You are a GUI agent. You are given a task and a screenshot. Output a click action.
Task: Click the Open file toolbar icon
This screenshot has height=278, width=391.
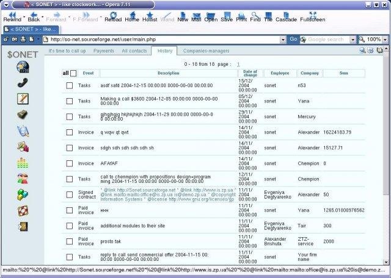pyautogui.click(x=211, y=17)
